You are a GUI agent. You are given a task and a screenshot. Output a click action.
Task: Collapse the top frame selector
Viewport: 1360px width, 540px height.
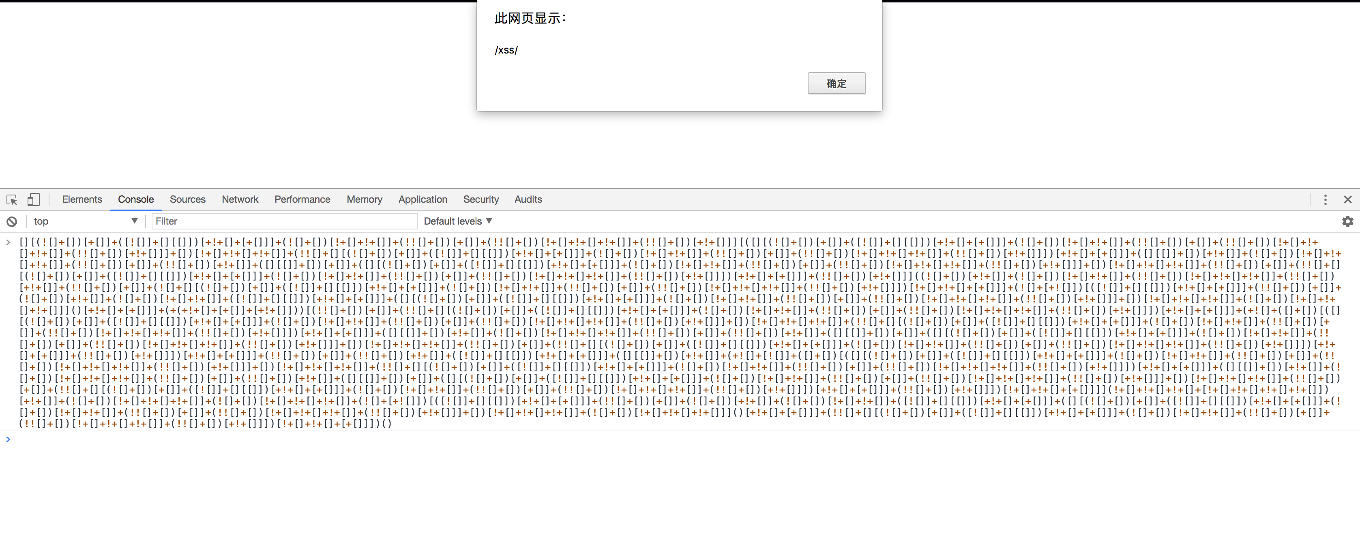pos(133,221)
